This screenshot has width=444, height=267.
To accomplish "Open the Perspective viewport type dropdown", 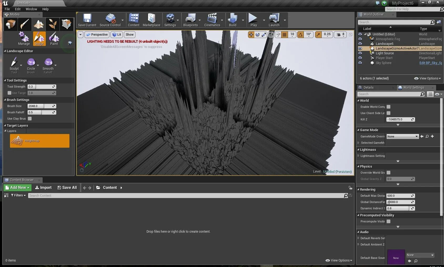I will tap(97, 35).
